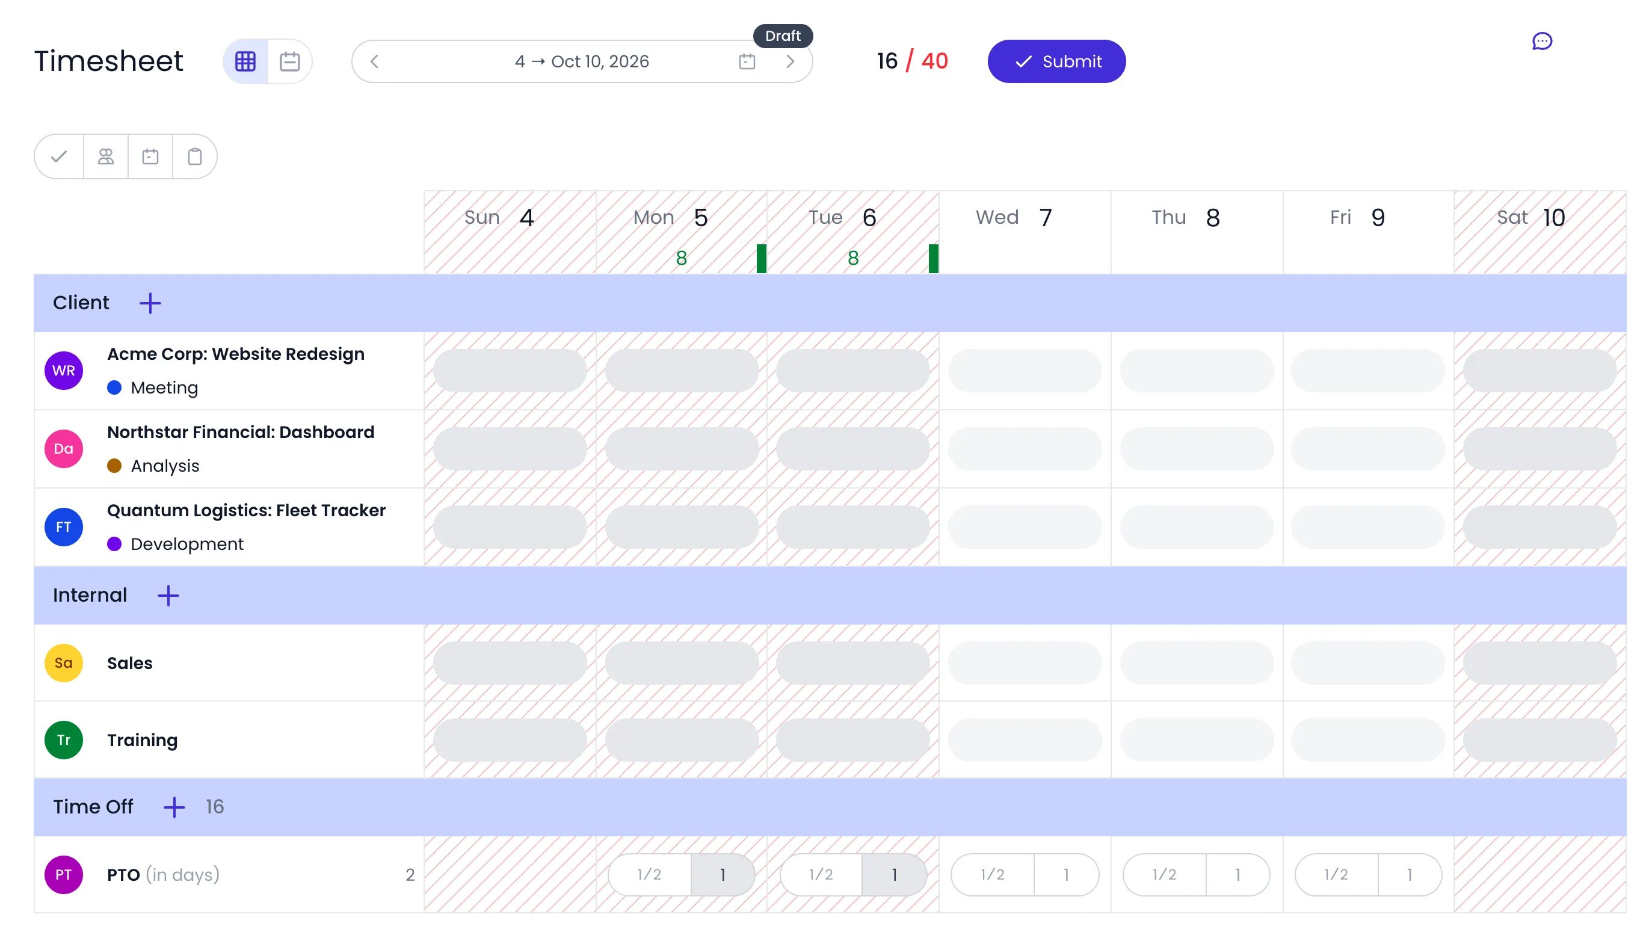Screen dimensions: 1646x935
Task: Select half-day PTO on Wednesday 7
Action: (x=993, y=875)
